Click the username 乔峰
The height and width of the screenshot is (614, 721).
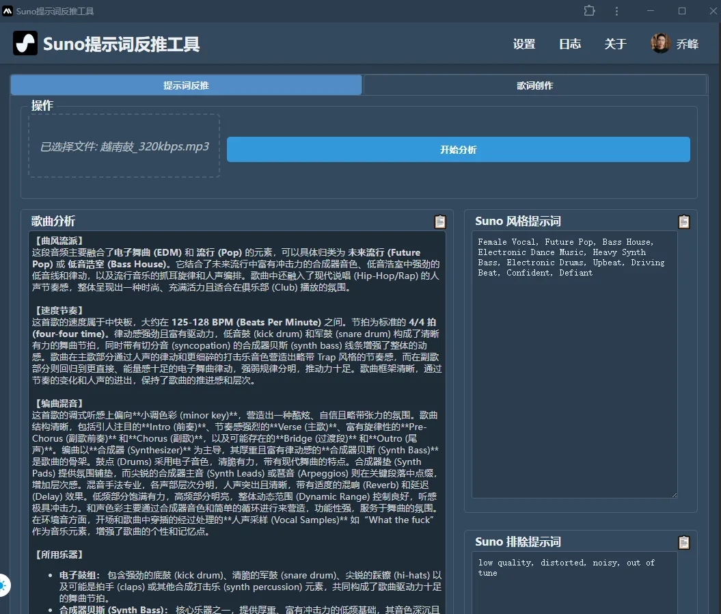point(688,44)
